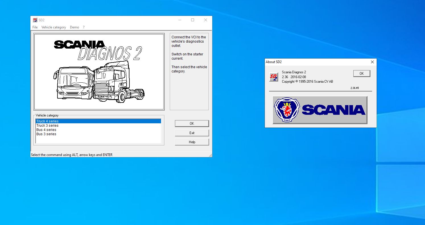Select Truck 3 series from the list

(x=47, y=125)
